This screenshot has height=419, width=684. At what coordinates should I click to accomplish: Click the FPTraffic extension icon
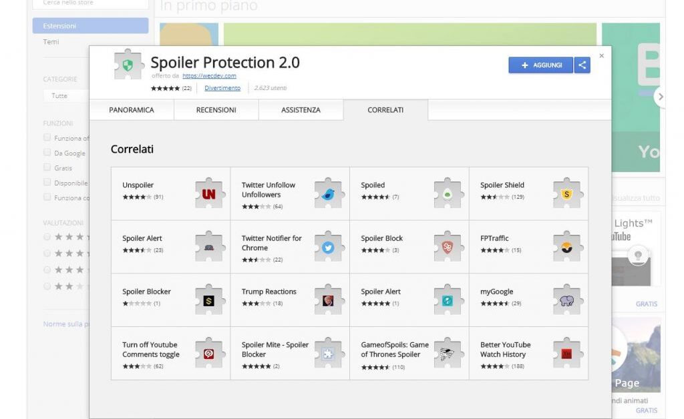[x=567, y=247]
